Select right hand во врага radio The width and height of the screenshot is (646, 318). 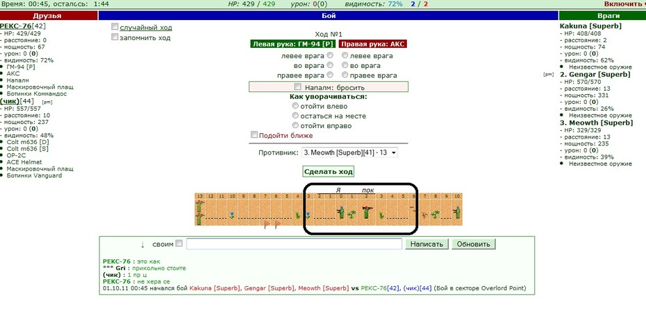345,65
